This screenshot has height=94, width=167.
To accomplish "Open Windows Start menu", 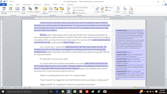I will click(3, 92).
